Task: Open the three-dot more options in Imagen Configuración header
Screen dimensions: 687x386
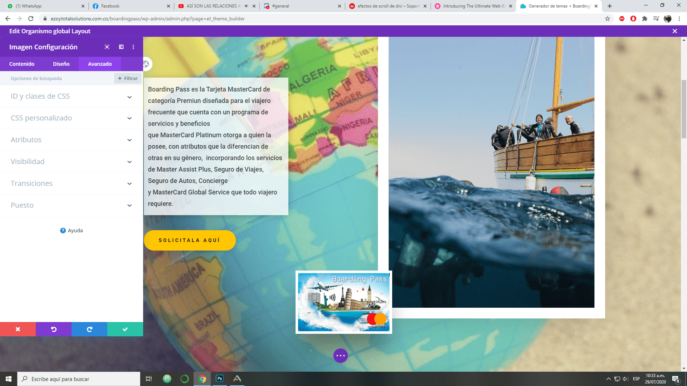Action: click(x=133, y=47)
